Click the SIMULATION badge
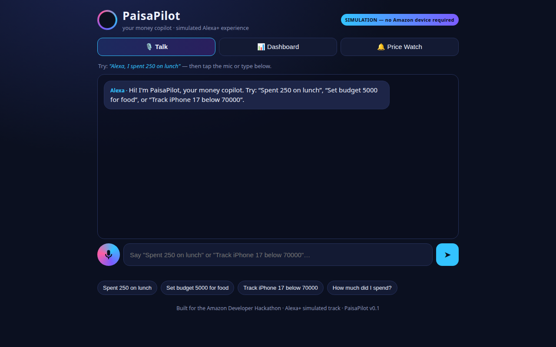This screenshot has width=556, height=347. pos(400,20)
